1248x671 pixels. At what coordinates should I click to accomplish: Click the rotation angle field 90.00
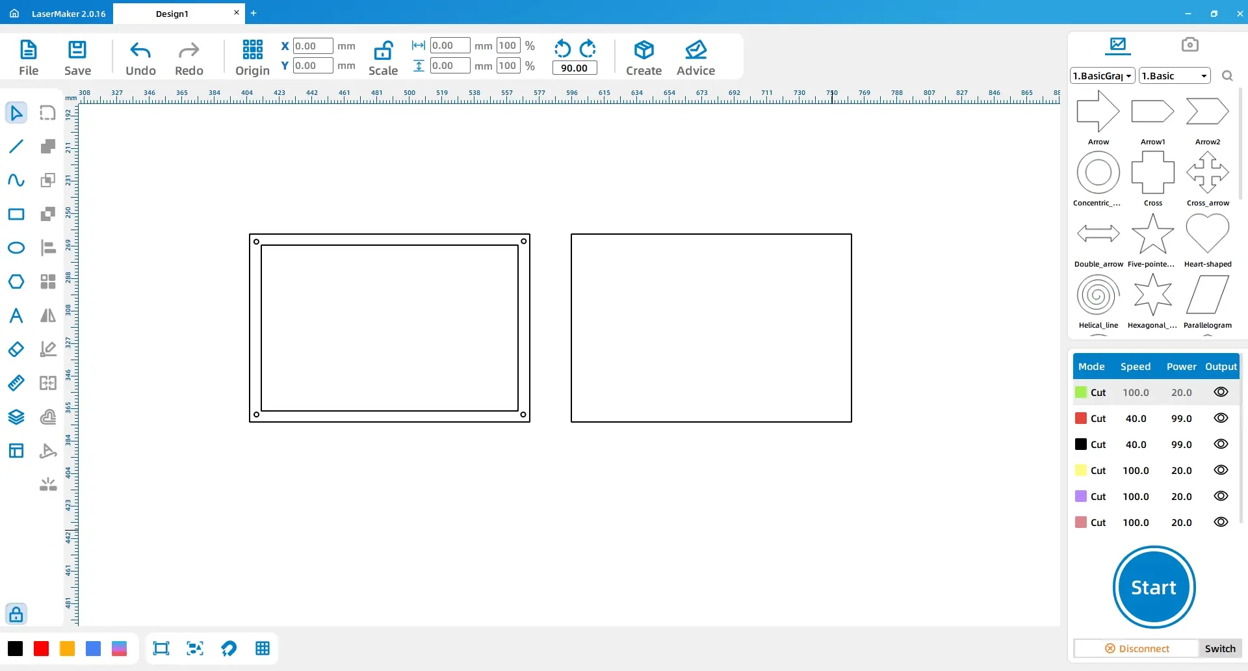click(575, 68)
